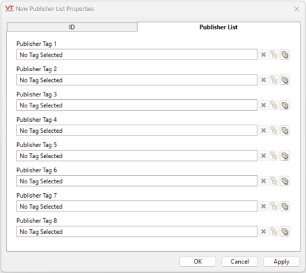
Task: Switch to the ID tab
Action: click(72, 27)
